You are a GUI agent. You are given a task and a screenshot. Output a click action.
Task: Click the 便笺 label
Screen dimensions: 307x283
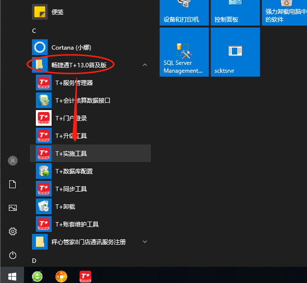57,12
